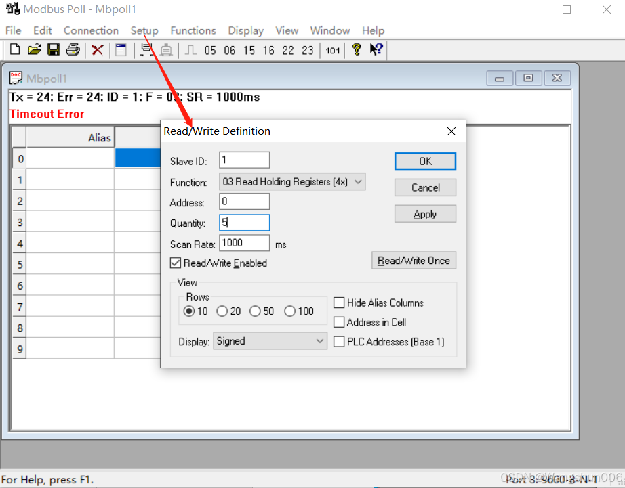Screen dimensions: 625x488
Task: Open a file using folder icon
Action: (x=35, y=50)
